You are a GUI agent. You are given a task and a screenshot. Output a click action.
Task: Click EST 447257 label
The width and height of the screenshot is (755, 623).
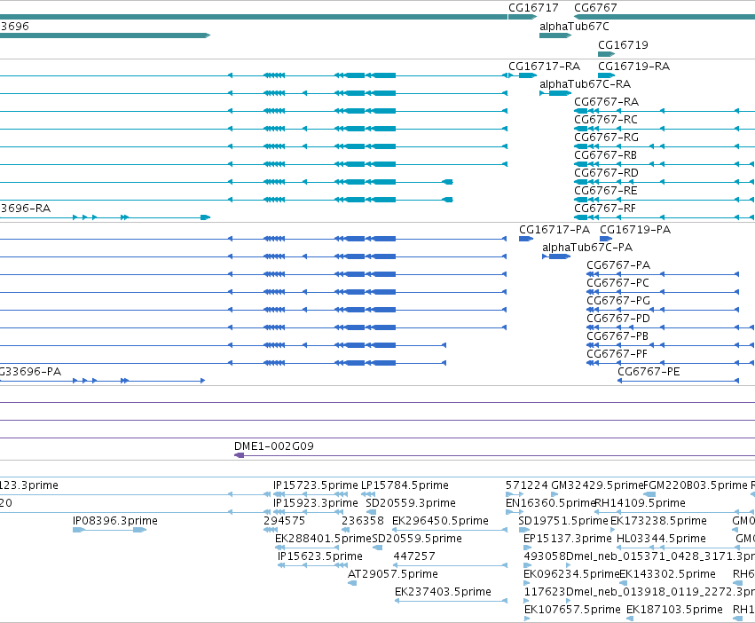pos(414,556)
